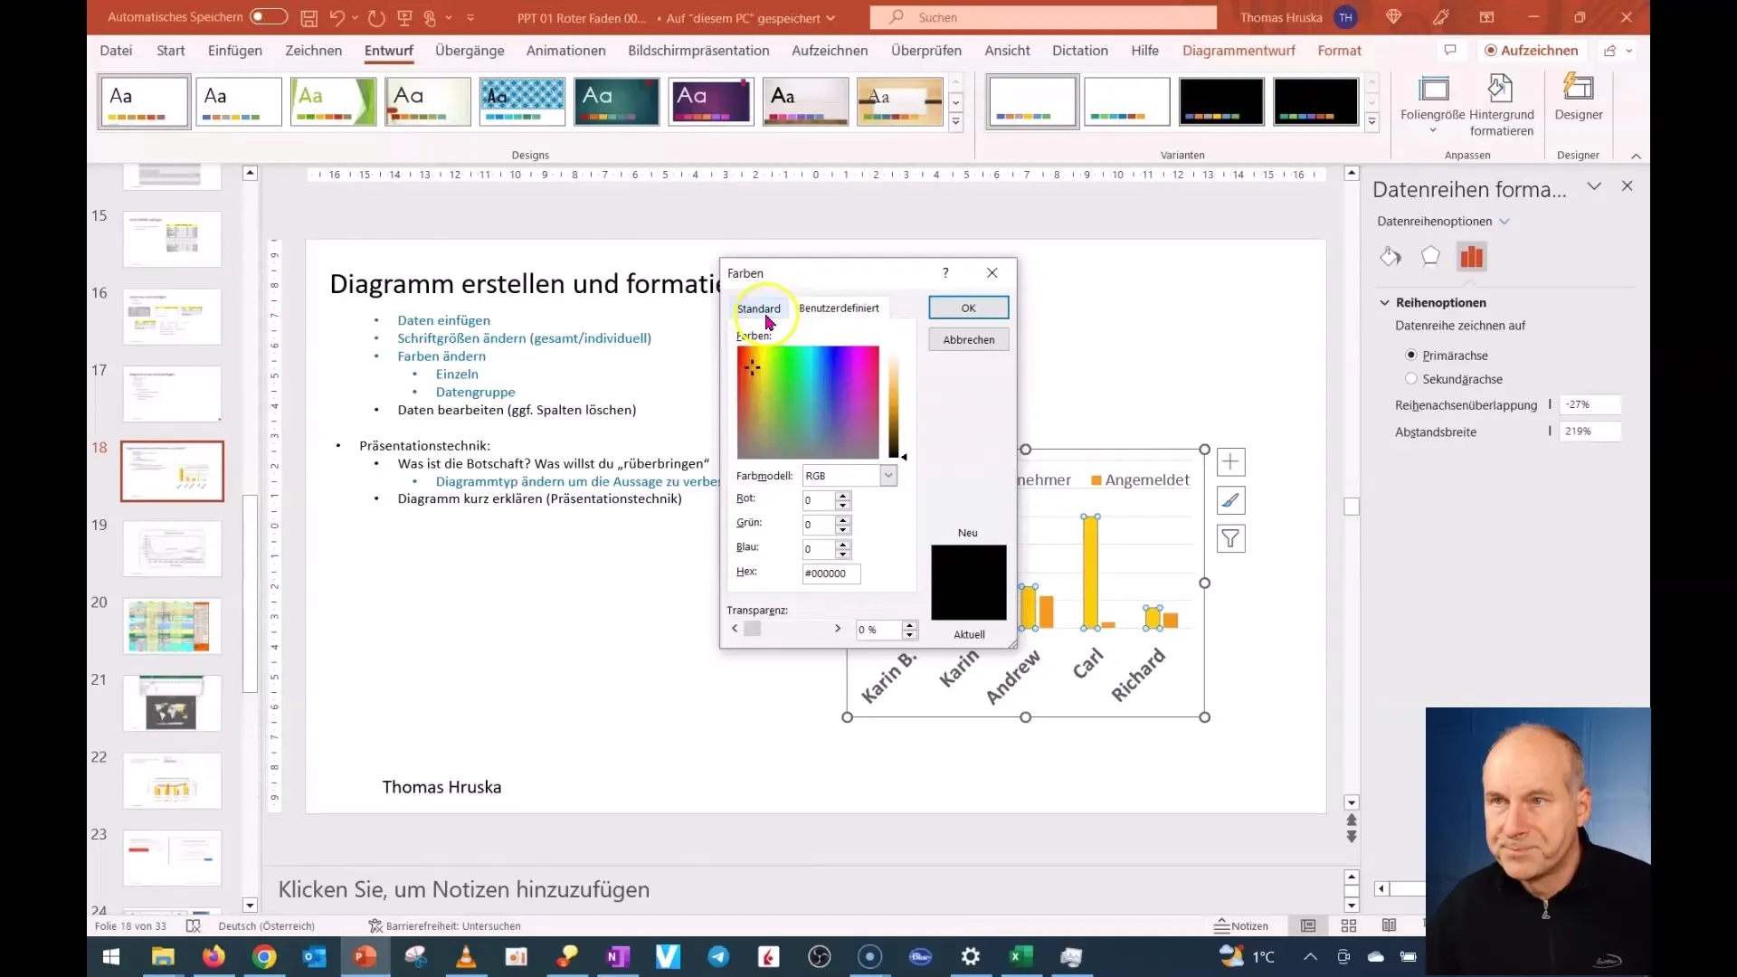
Task: Select Sekundärachse radio button
Action: coord(1411,378)
